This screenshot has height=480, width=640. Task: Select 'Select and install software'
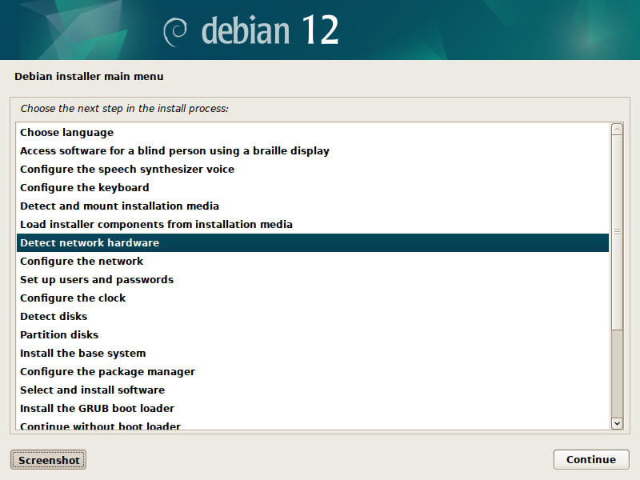(x=313, y=390)
